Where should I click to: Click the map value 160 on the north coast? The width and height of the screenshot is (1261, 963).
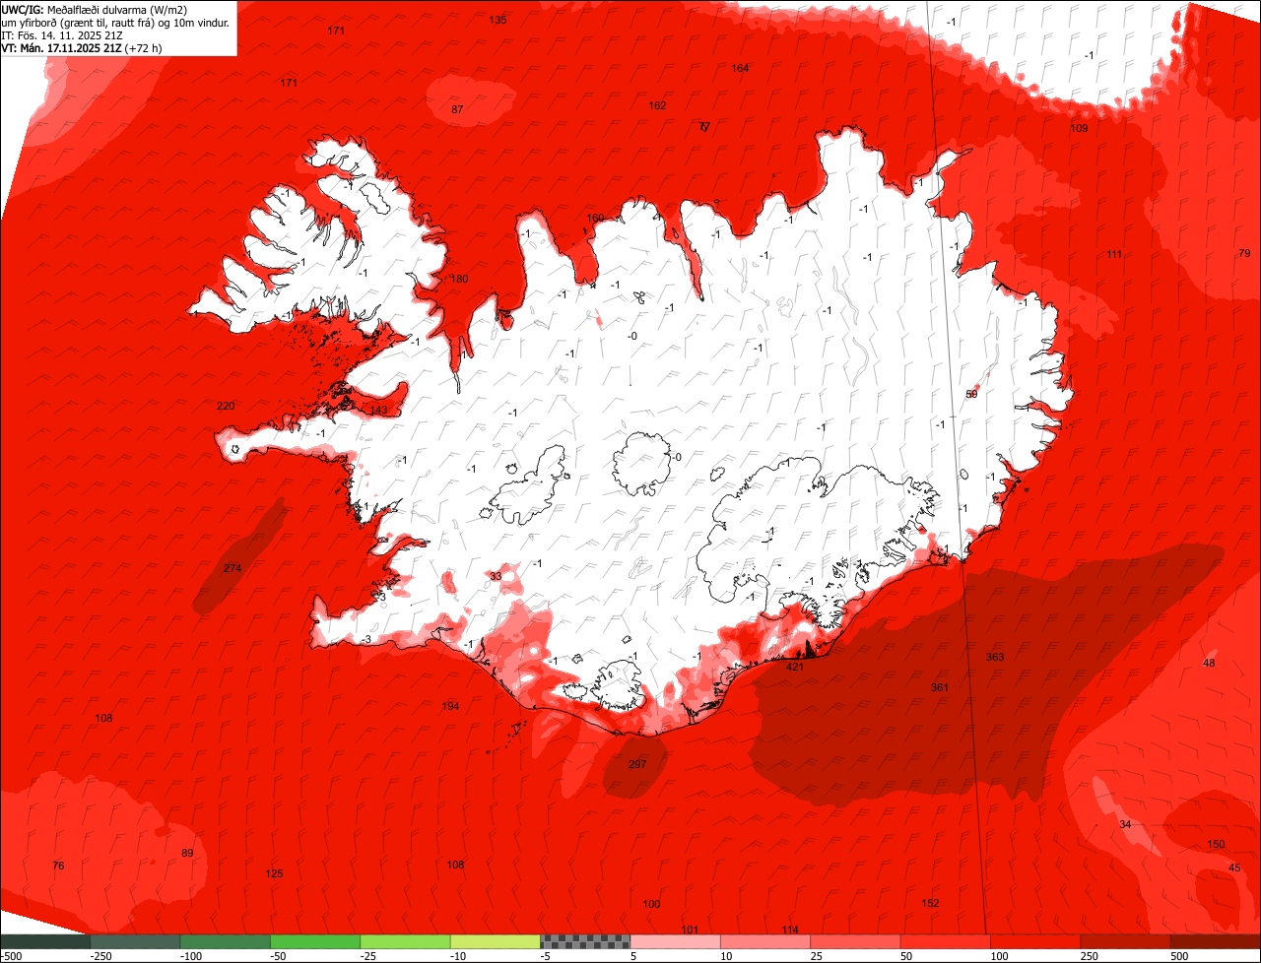click(595, 218)
